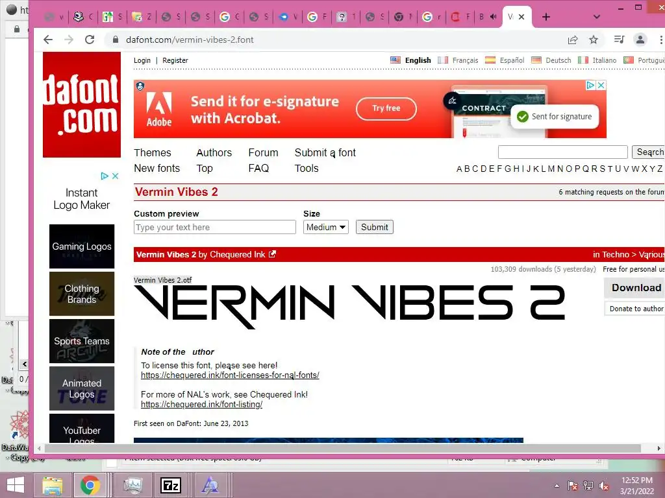The image size is (665, 498).
Task: Switch language to Italiano
Action: pyautogui.click(x=605, y=60)
